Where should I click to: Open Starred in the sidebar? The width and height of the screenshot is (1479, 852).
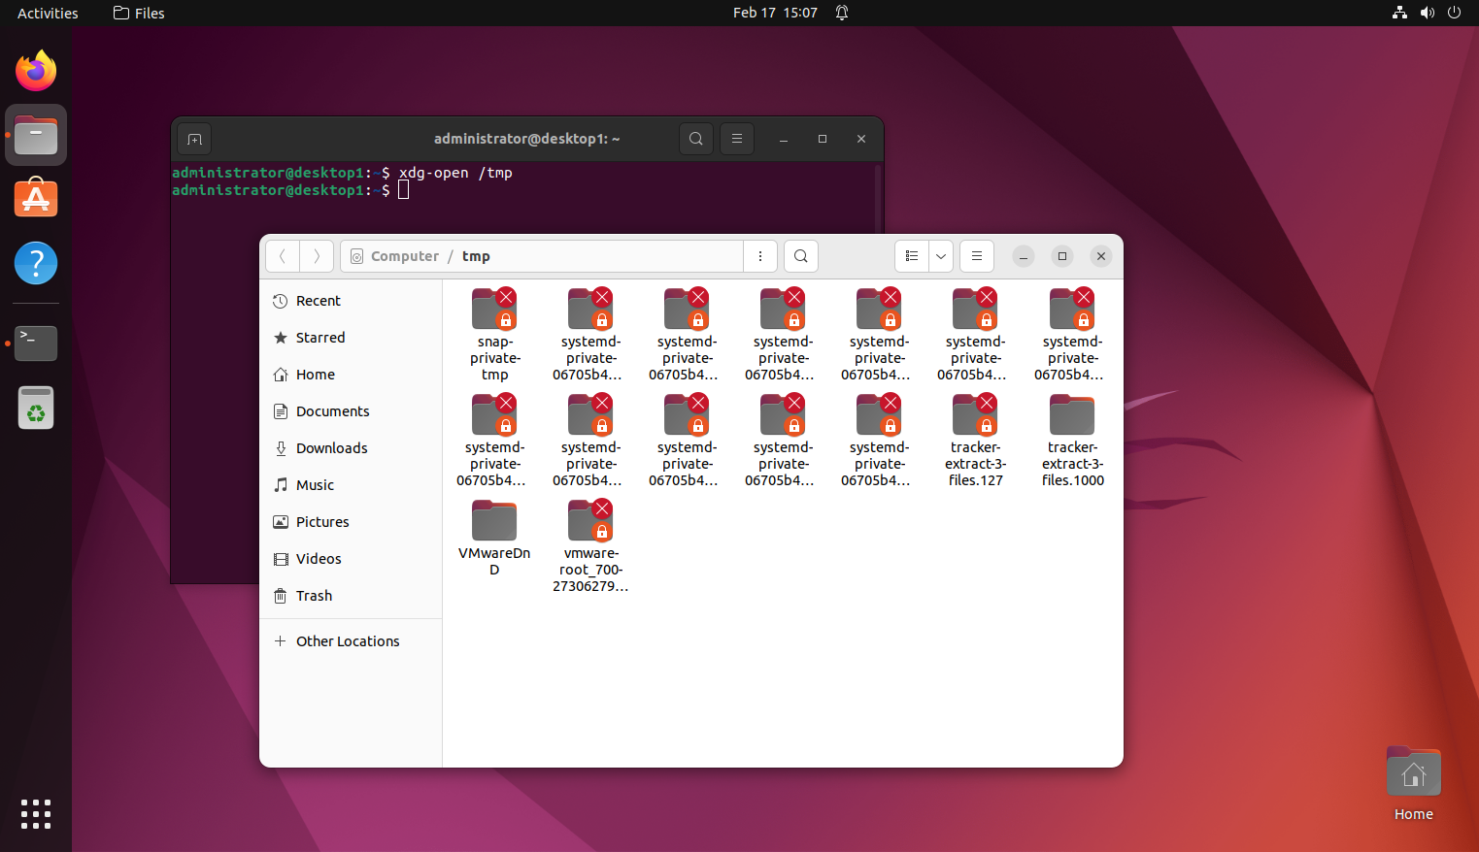click(x=319, y=338)
